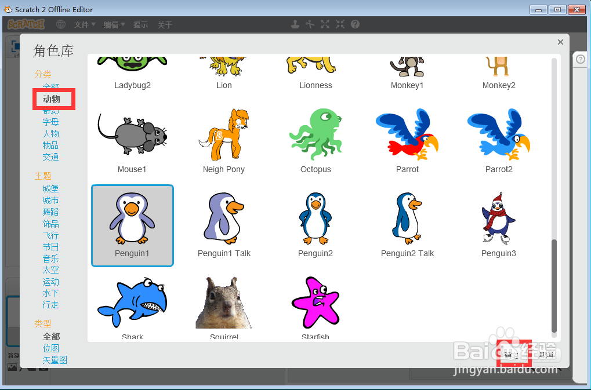Choose the Penguin1 Talk sprite
591x390 pixels.
point(224,225)
